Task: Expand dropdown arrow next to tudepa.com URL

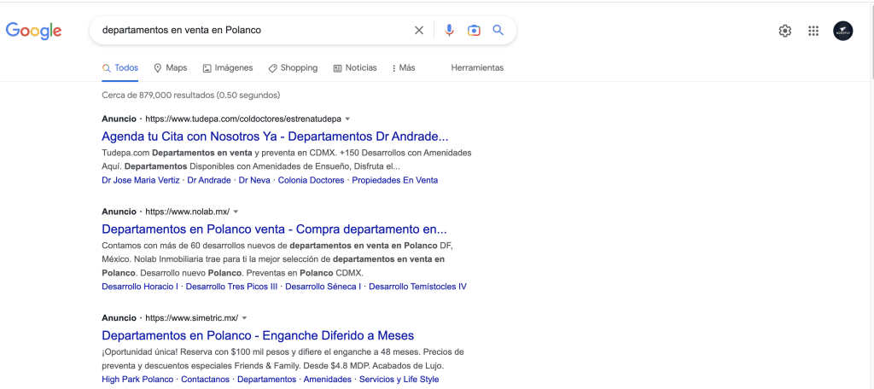Action: coord(347,119)
